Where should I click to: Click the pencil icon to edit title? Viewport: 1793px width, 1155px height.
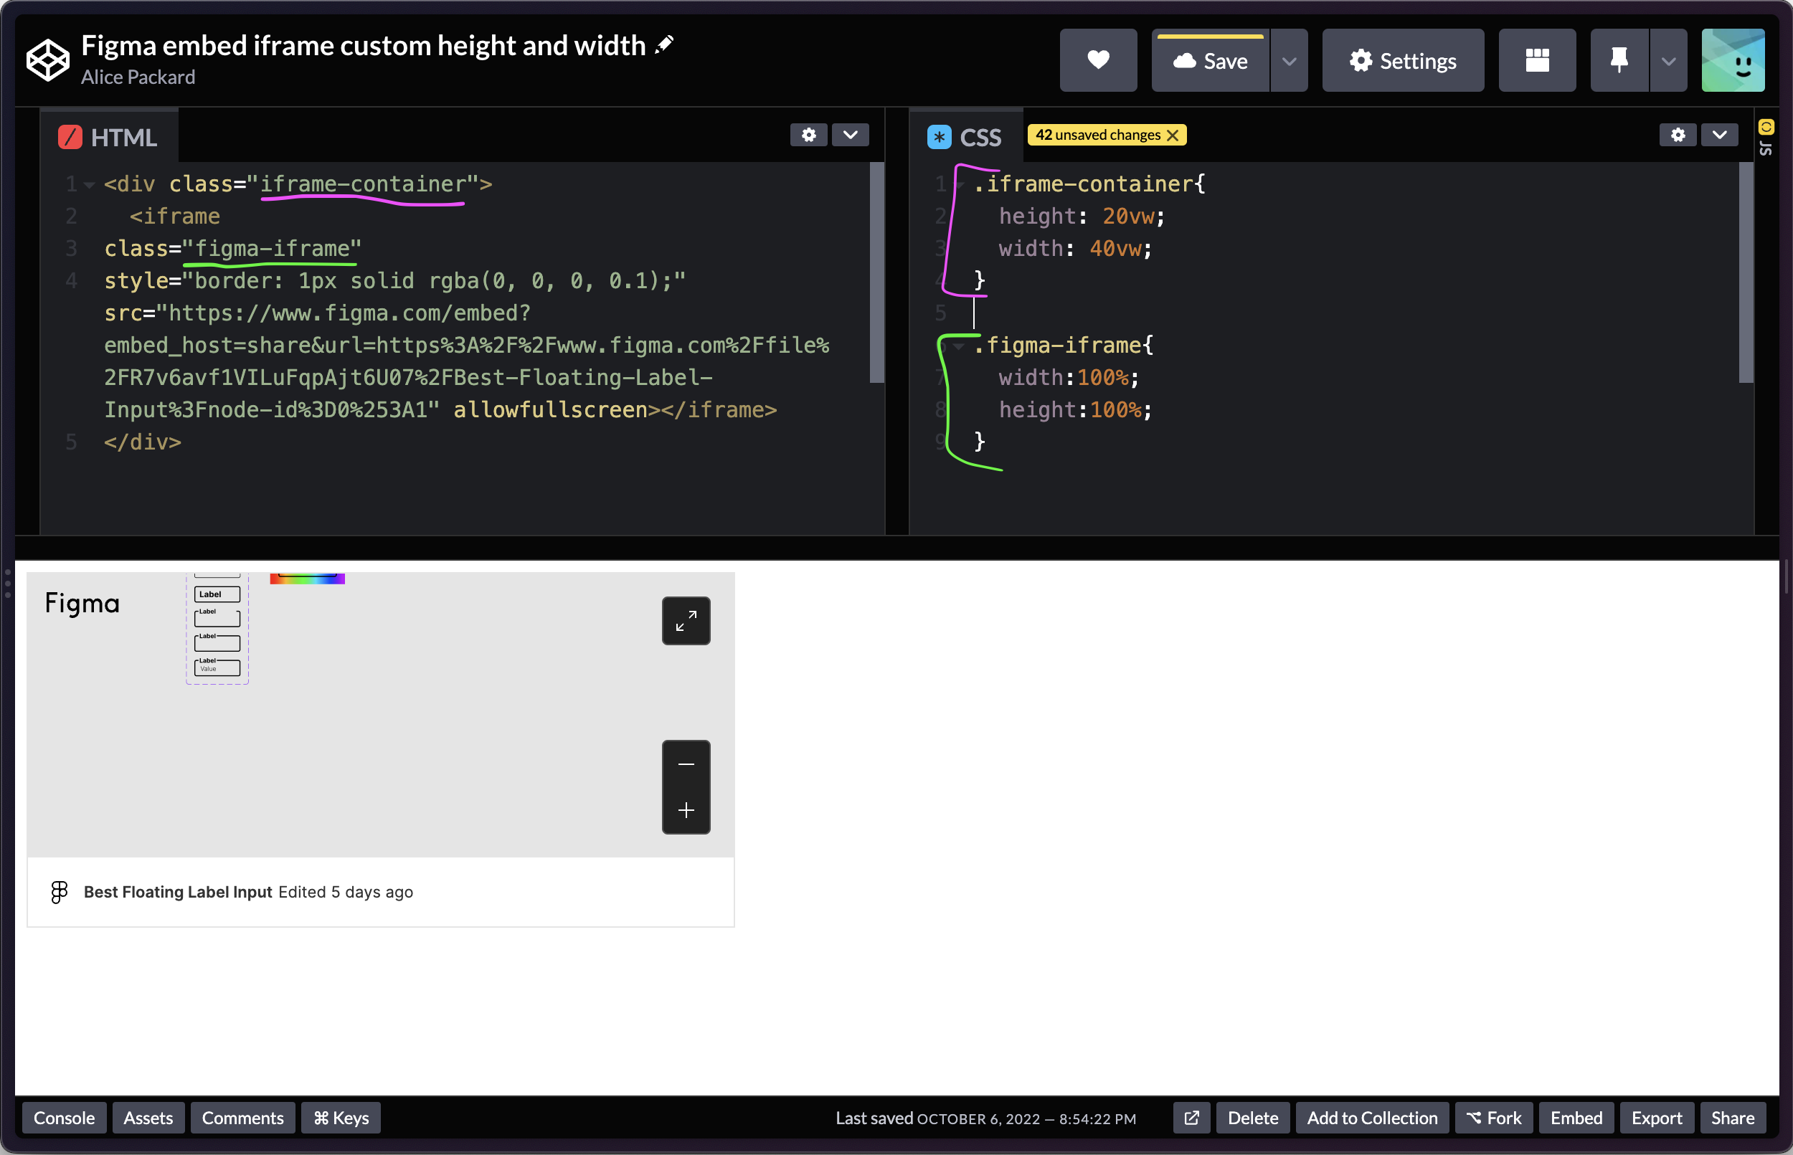pos(664,45)
